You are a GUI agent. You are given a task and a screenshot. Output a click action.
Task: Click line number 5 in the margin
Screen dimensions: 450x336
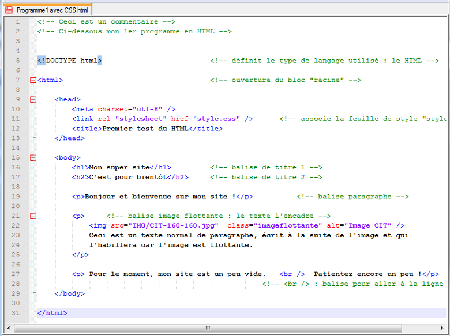point(18,61)
